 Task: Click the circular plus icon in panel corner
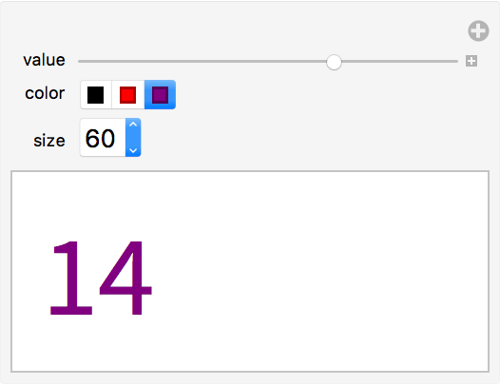(478, 31)
